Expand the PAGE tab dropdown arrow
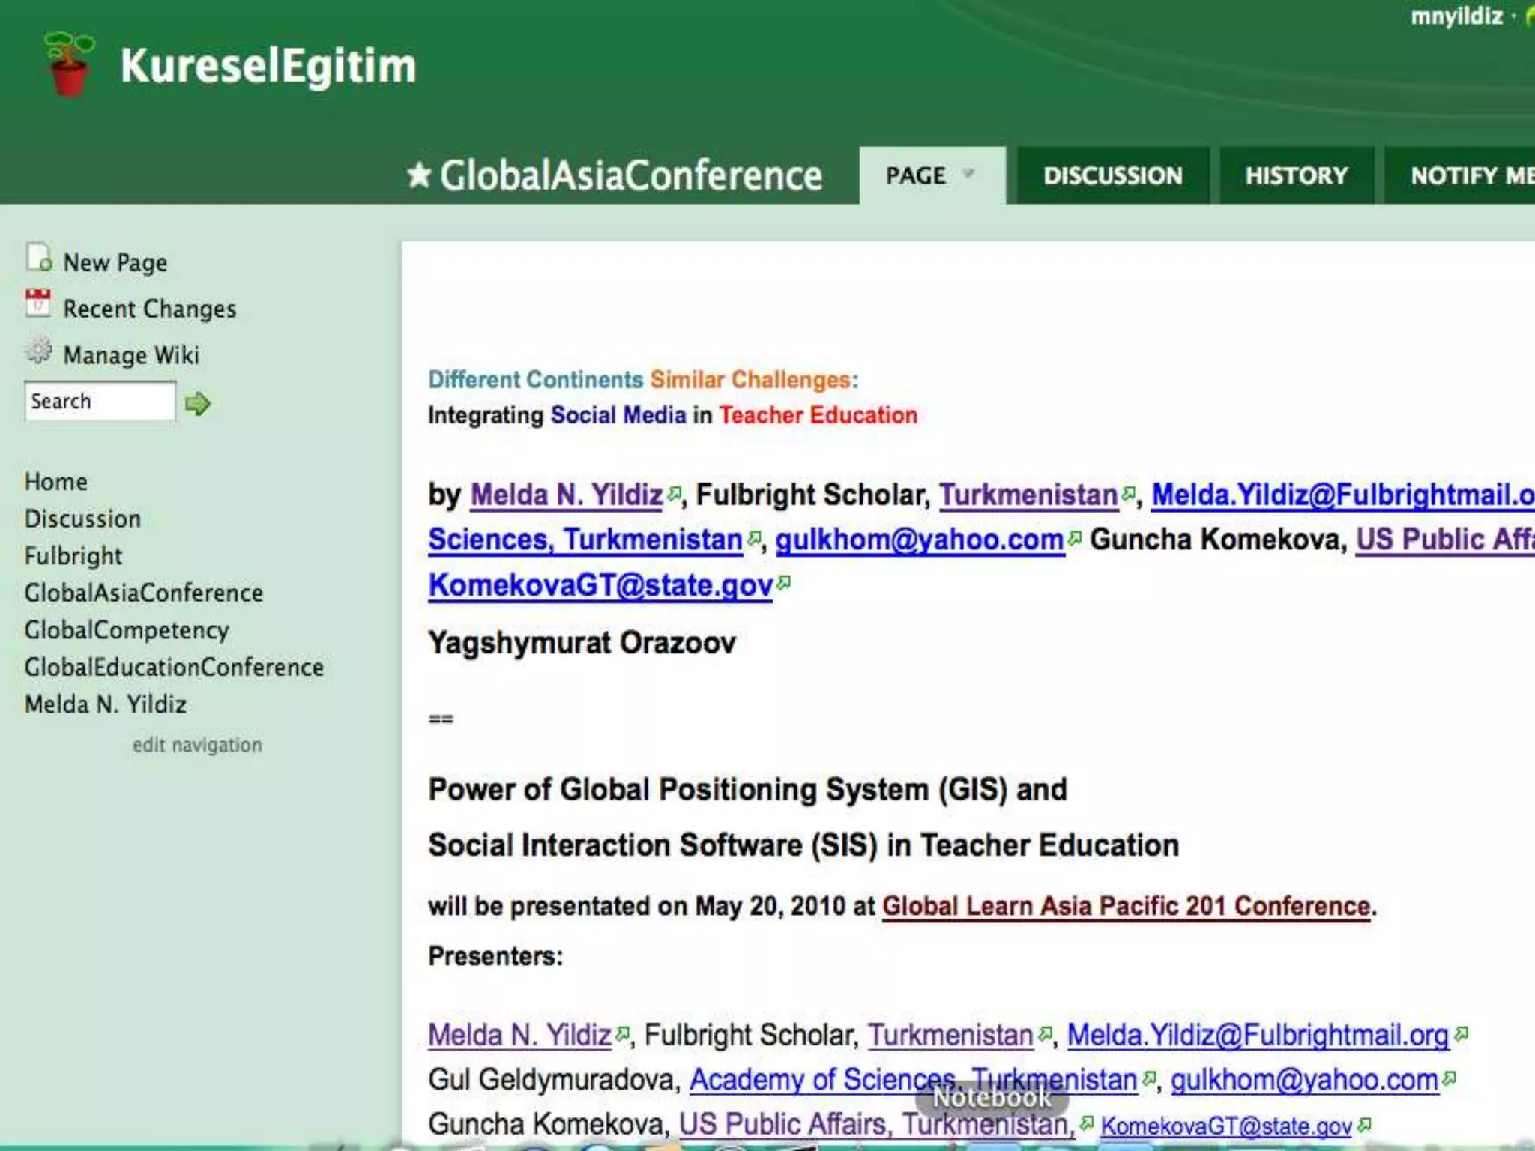The image size is (1535, 1151). tap(968, 174)
